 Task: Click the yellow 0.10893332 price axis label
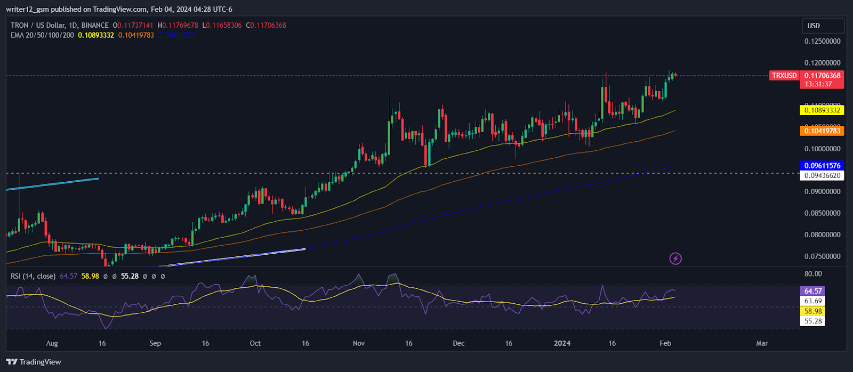pyautogui.click(x=822, y=110)
